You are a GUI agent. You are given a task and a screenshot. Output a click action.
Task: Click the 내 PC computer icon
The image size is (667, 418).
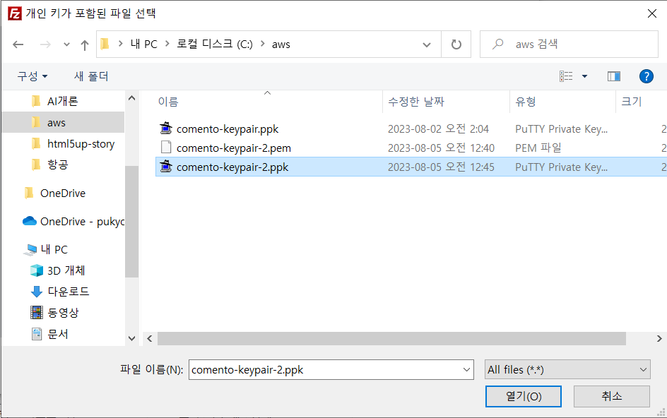[30, 250]
